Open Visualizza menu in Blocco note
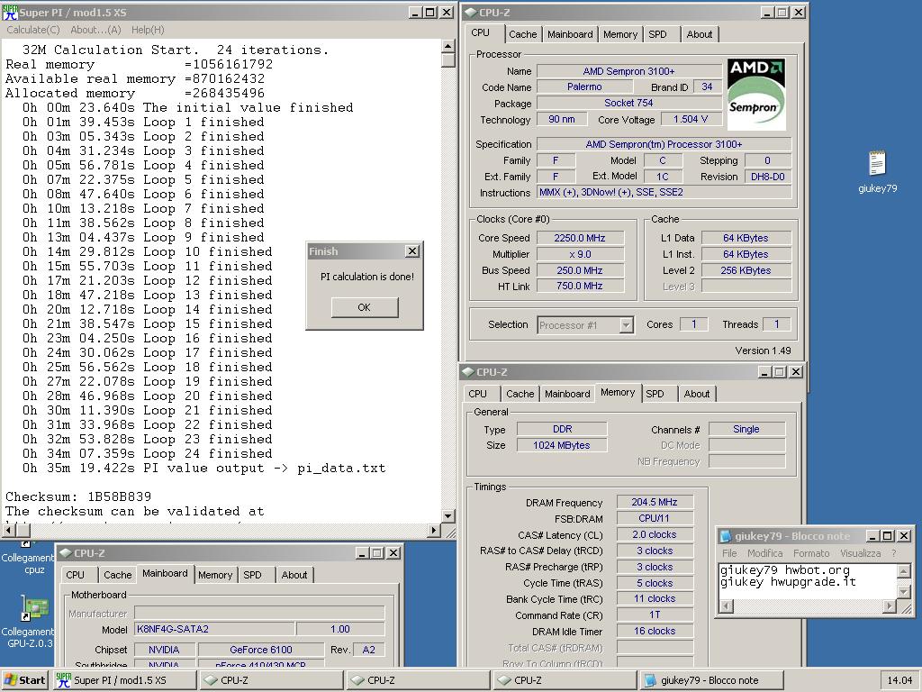The height and width of the screenshot is (692, 922). click(x=860, y=553)
